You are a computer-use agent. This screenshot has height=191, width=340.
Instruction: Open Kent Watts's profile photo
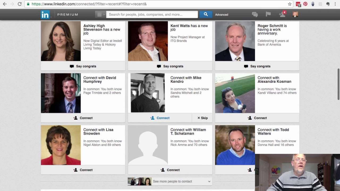pyautogui.click(x=148, y=41)
